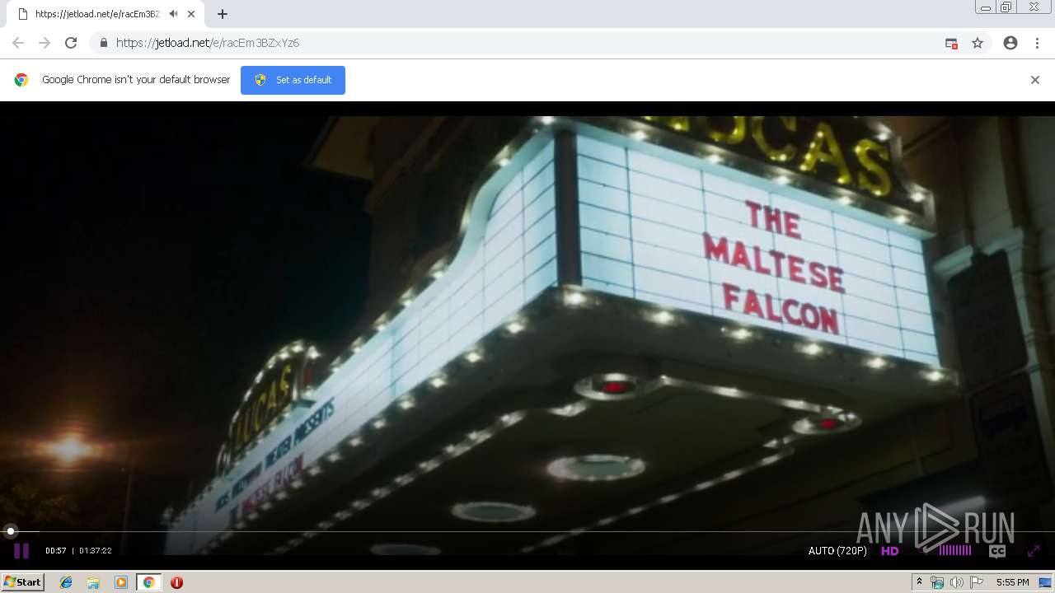Click the 5:55 PM system clock
Viewport: 1055px width, 593px height.
(1013, 582)
